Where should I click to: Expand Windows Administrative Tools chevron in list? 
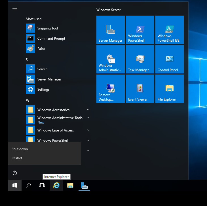click(88, 117)
